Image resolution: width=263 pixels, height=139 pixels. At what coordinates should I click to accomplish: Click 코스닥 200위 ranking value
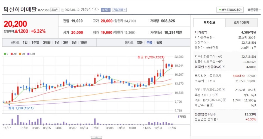[x=247, y=37]
